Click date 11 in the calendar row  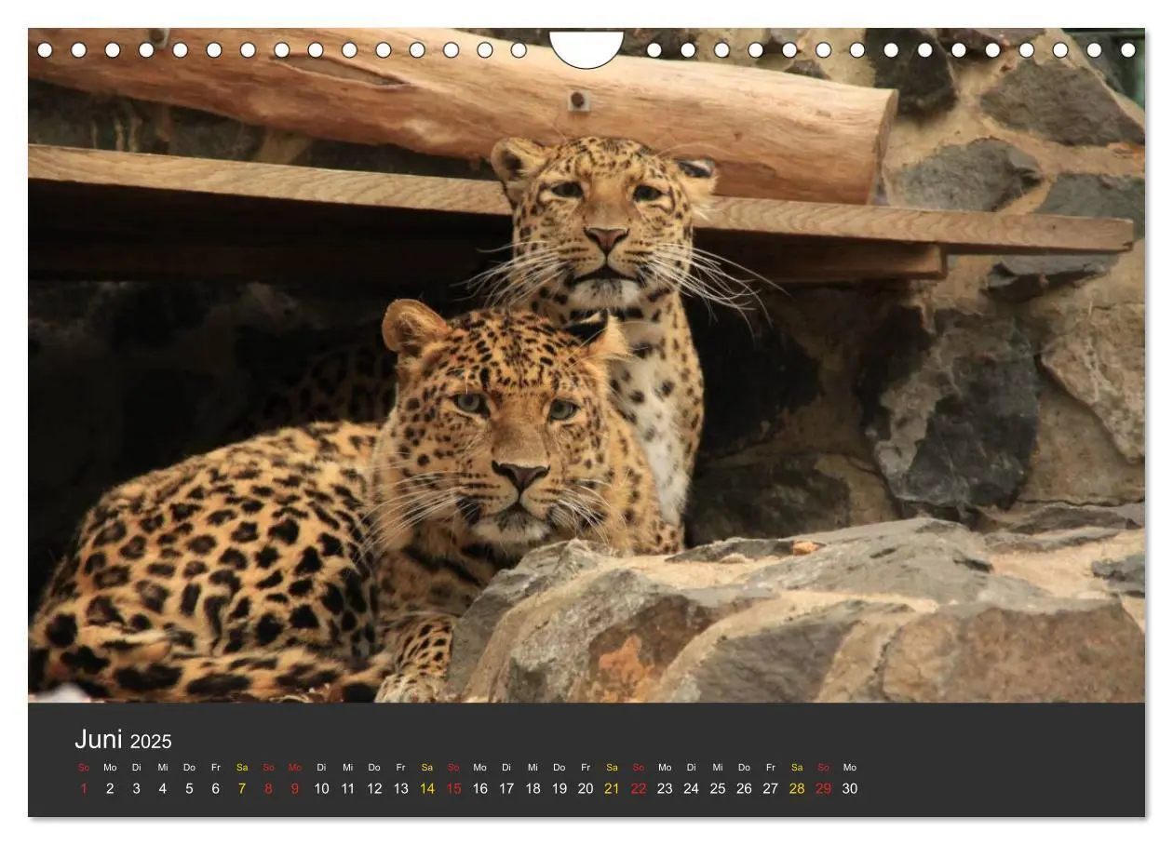[x=347, y=788]
